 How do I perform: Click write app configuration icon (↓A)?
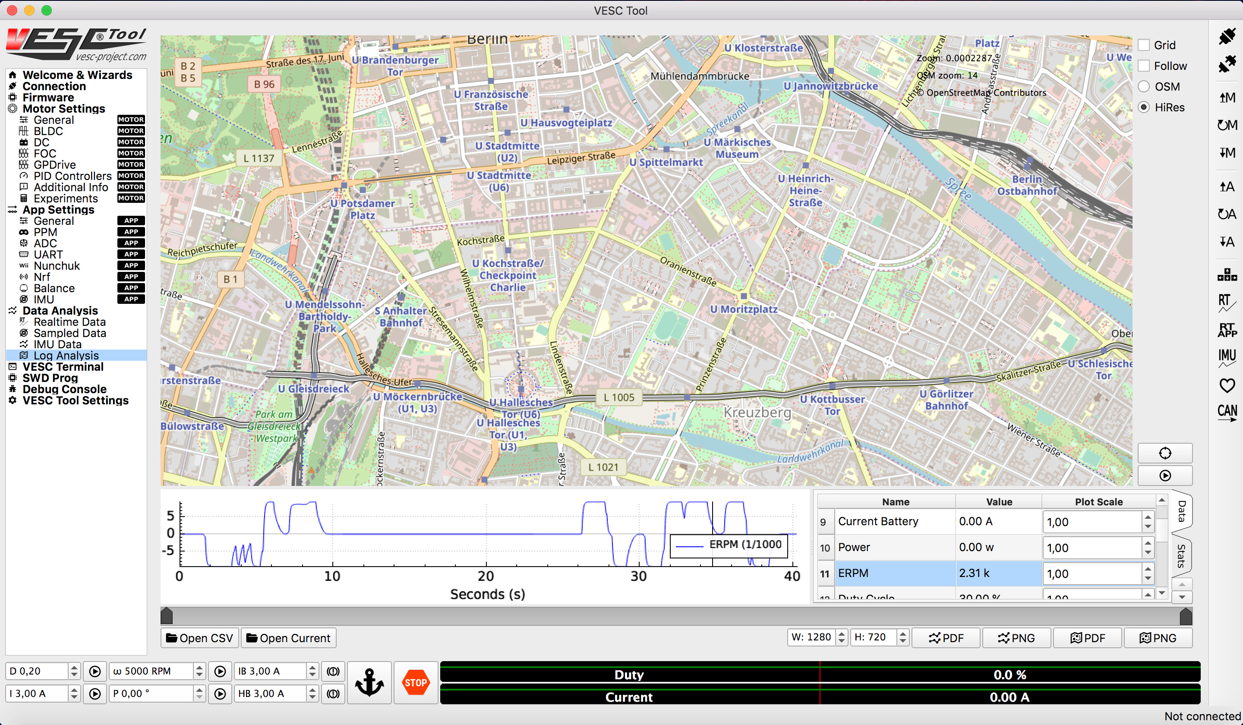(x=1226, y=242)
